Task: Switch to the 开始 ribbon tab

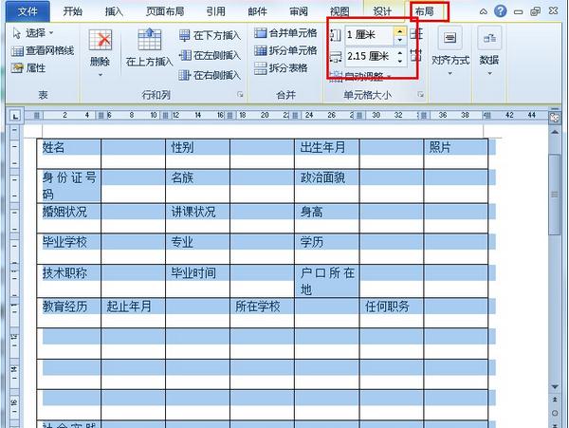Action: coord(73,11)
